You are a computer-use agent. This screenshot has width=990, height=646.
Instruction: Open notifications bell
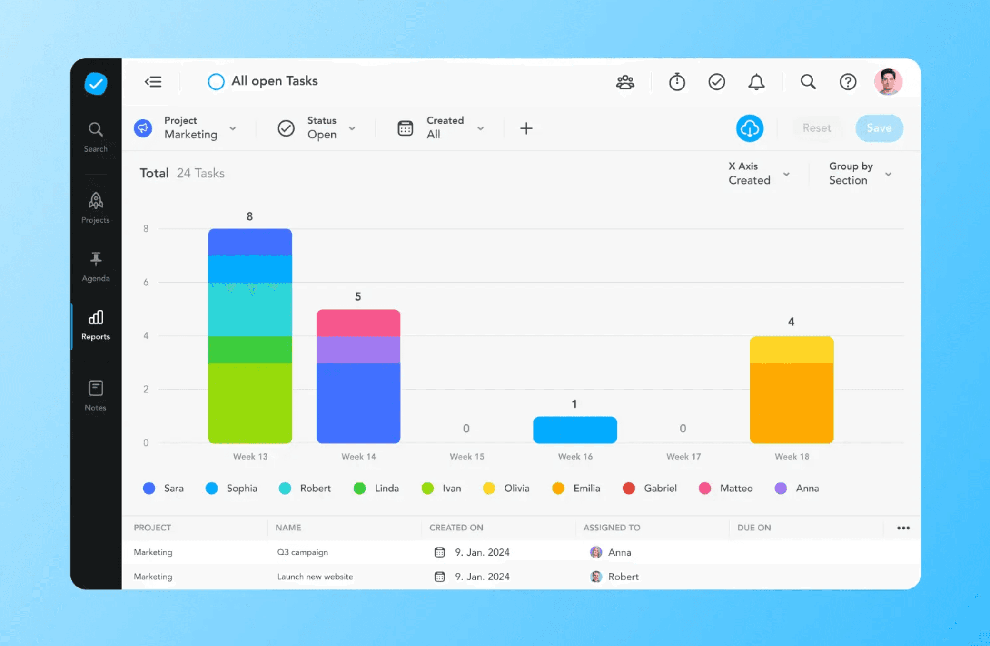pyautogui.click(x=756, y=82)
